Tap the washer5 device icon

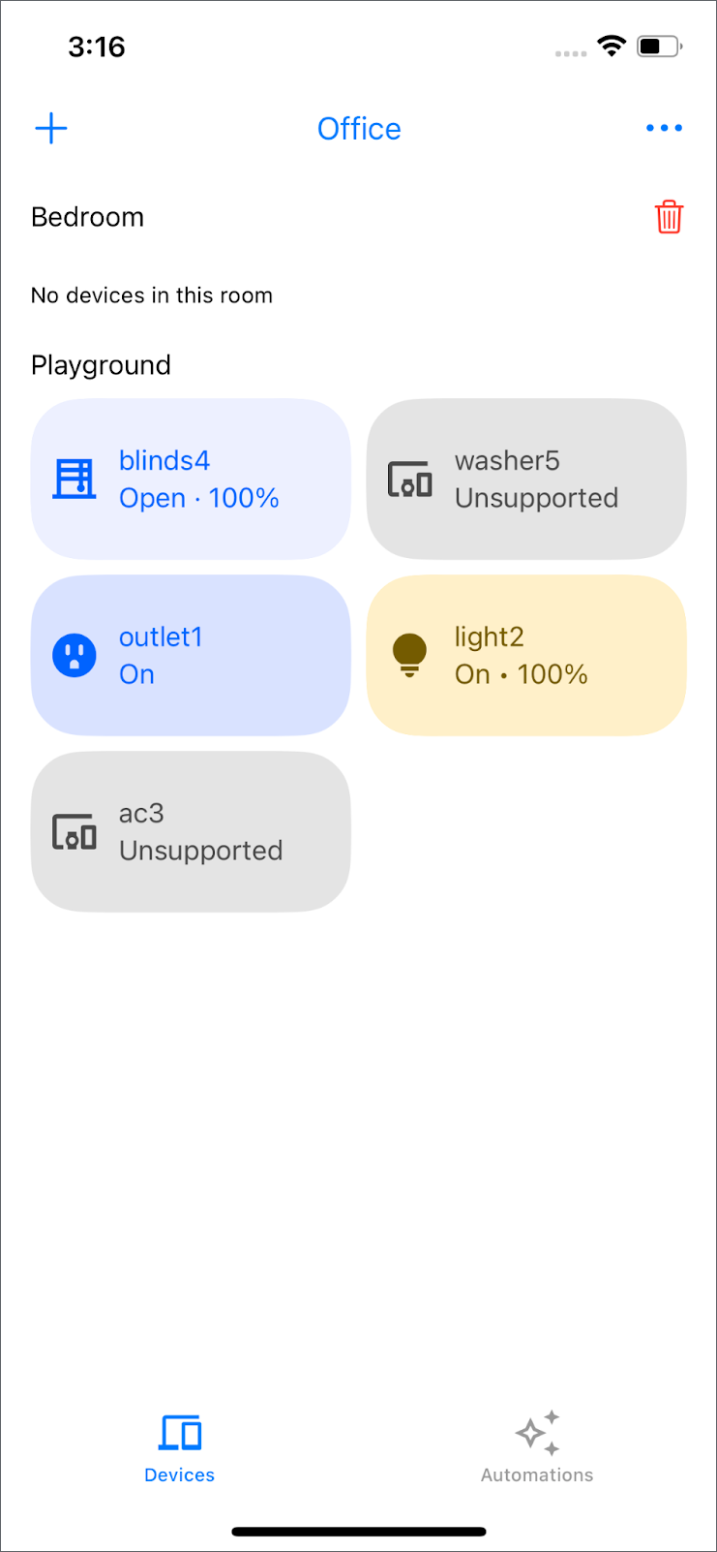click(409, 479)
